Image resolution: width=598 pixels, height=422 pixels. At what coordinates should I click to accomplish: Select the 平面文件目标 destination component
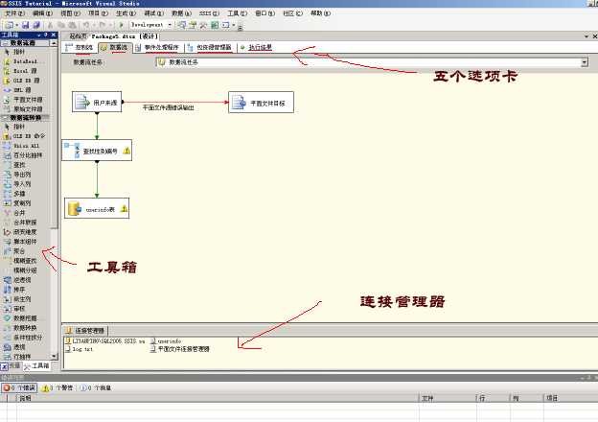click(x=262, y=103)
